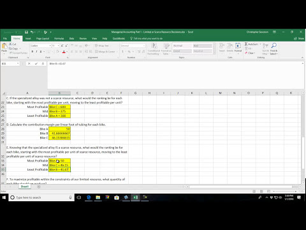Open the Data tab
306x230 pixels.
[71, 38]
